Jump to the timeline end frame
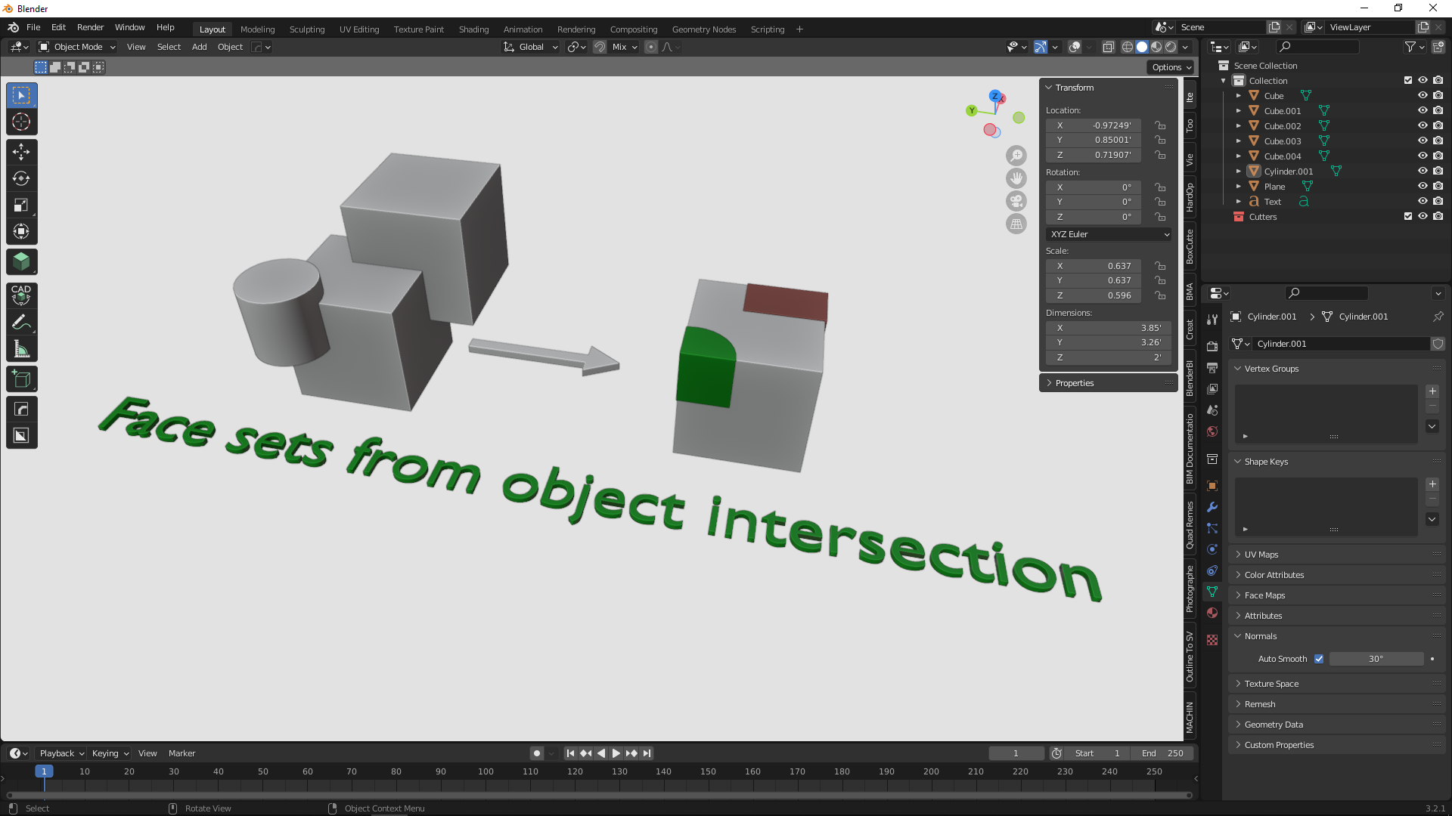The image size is (1452, 816). 647,753
